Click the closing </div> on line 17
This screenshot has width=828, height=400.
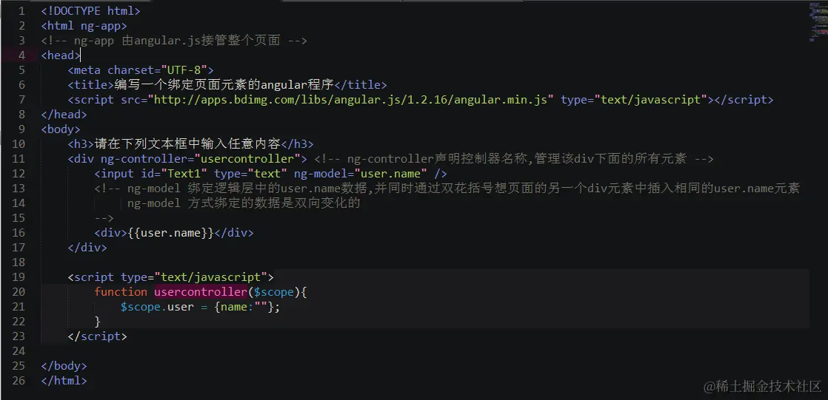click(x=87, y=247)
